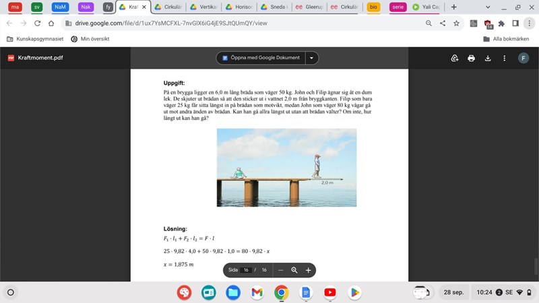Open Alla bokmärken bookmarks folder
Viewport: 539px width, 303px height.
pos(506,38)
